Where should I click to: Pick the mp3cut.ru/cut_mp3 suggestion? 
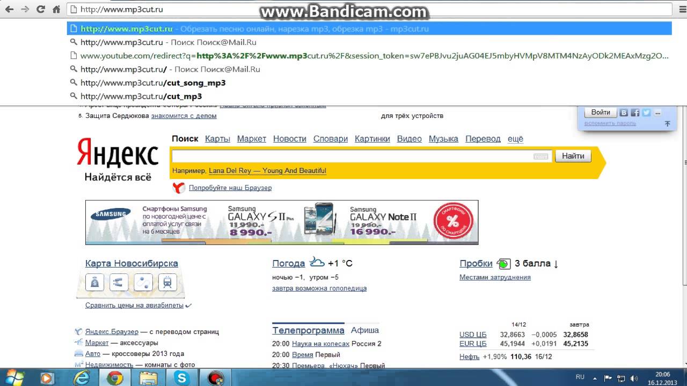click(370, 96)
